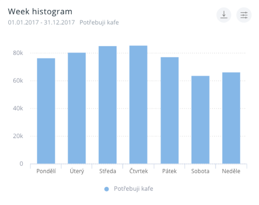Click the Středa bar
Screen dimensions: 259x205
click(x=107, y=105)
